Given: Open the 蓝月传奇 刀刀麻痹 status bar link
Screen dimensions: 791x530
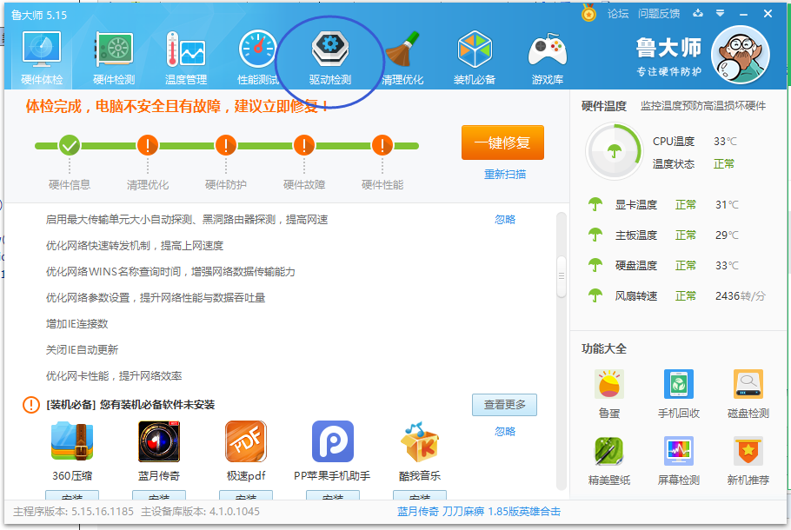Looking at the screenshot, I should 479,512.
